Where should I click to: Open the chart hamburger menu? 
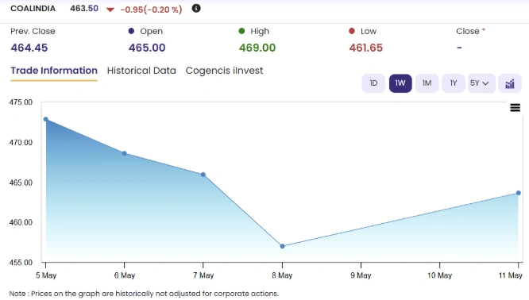tap(515, 107)
